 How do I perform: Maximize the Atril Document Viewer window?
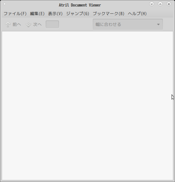pos(160,4)
